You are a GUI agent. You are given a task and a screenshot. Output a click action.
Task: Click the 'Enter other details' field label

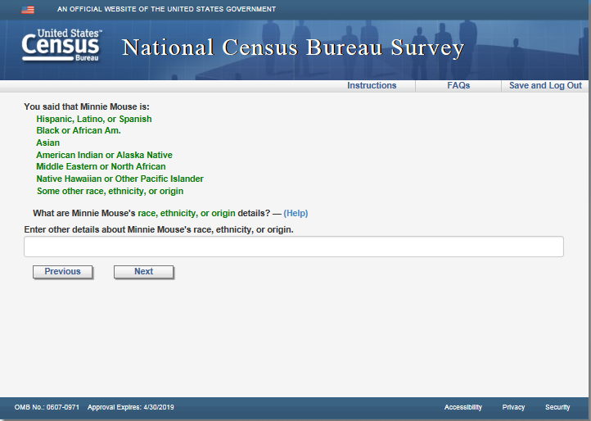pos(159,229)
